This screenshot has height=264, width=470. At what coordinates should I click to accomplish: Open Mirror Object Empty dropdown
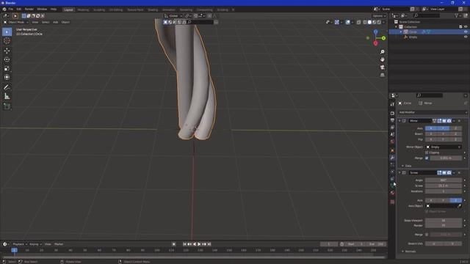[444, 147]
